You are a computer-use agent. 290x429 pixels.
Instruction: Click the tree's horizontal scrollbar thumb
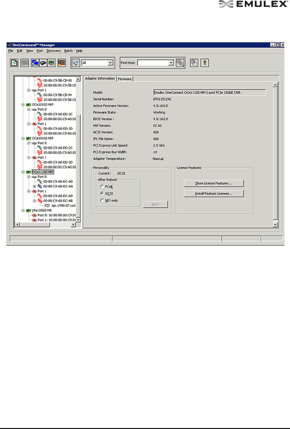(x=35, y=225)
